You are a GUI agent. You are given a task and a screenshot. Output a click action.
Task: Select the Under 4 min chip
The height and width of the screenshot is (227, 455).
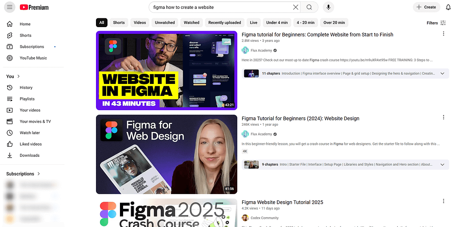click(x=277, y=23)
